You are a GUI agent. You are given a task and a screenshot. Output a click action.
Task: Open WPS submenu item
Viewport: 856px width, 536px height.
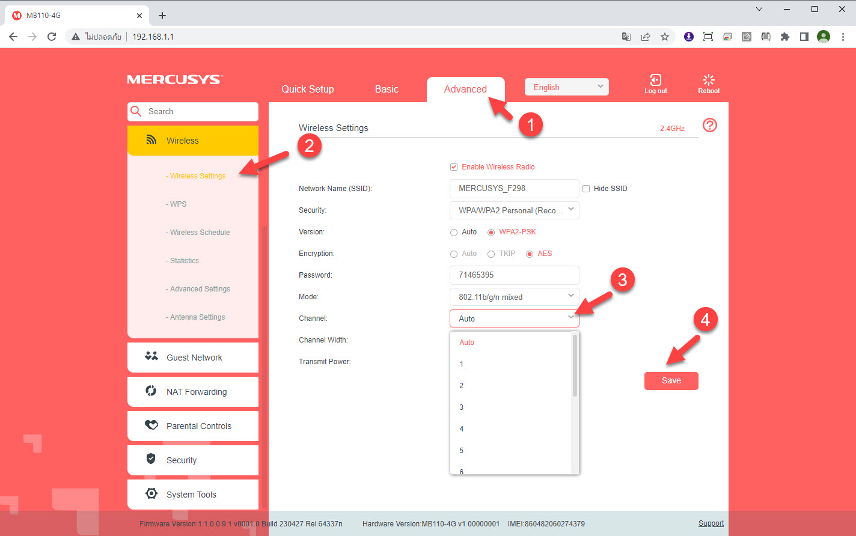pyautogui.click(x=176, y=204)
